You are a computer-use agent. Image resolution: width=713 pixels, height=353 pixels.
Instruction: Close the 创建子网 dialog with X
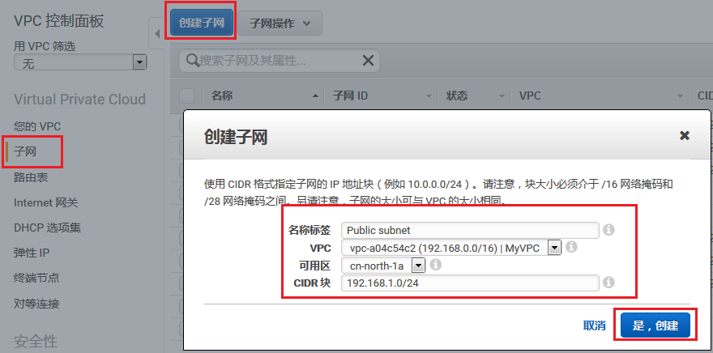click(x=684, y=136)
